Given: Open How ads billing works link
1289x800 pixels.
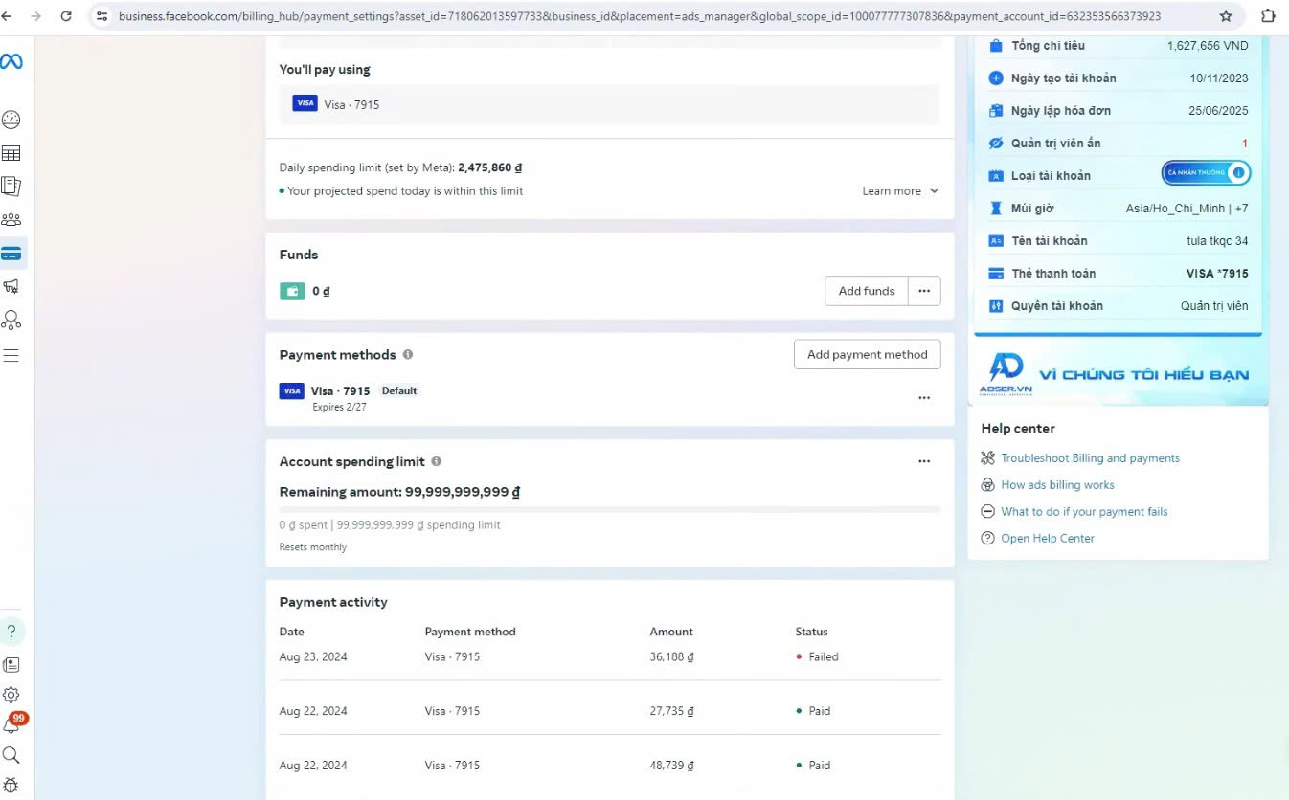Looking at the screenshot, I should click(1057, 485).
